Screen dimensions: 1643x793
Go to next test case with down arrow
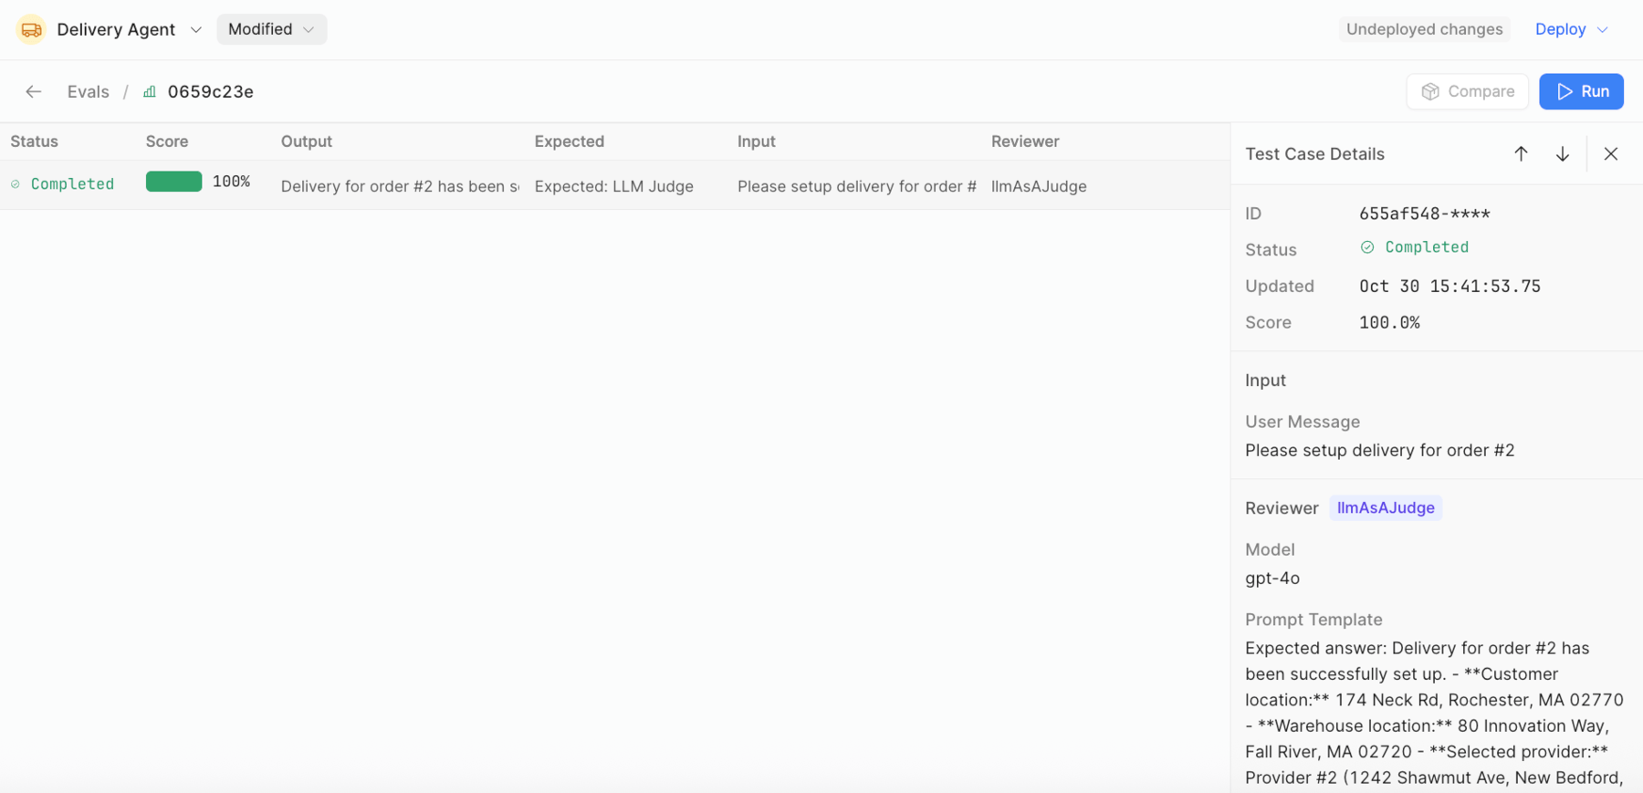point(1563,154)
